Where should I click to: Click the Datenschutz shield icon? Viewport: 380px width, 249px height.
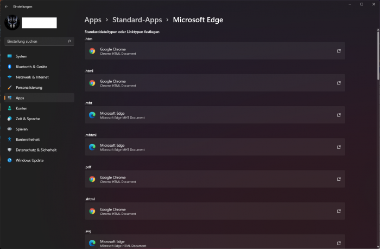coord(10,149)
